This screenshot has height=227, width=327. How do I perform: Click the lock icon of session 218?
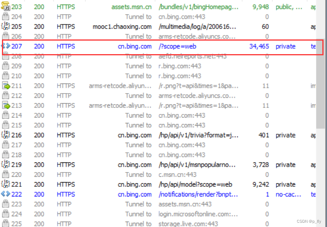(5, 155)
